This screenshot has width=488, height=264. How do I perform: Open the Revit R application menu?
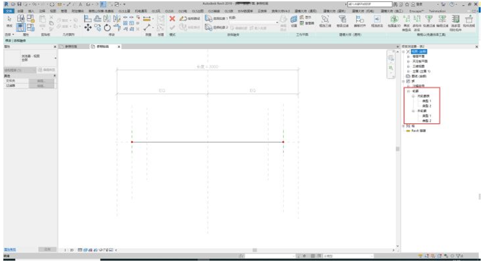(6, 5)
